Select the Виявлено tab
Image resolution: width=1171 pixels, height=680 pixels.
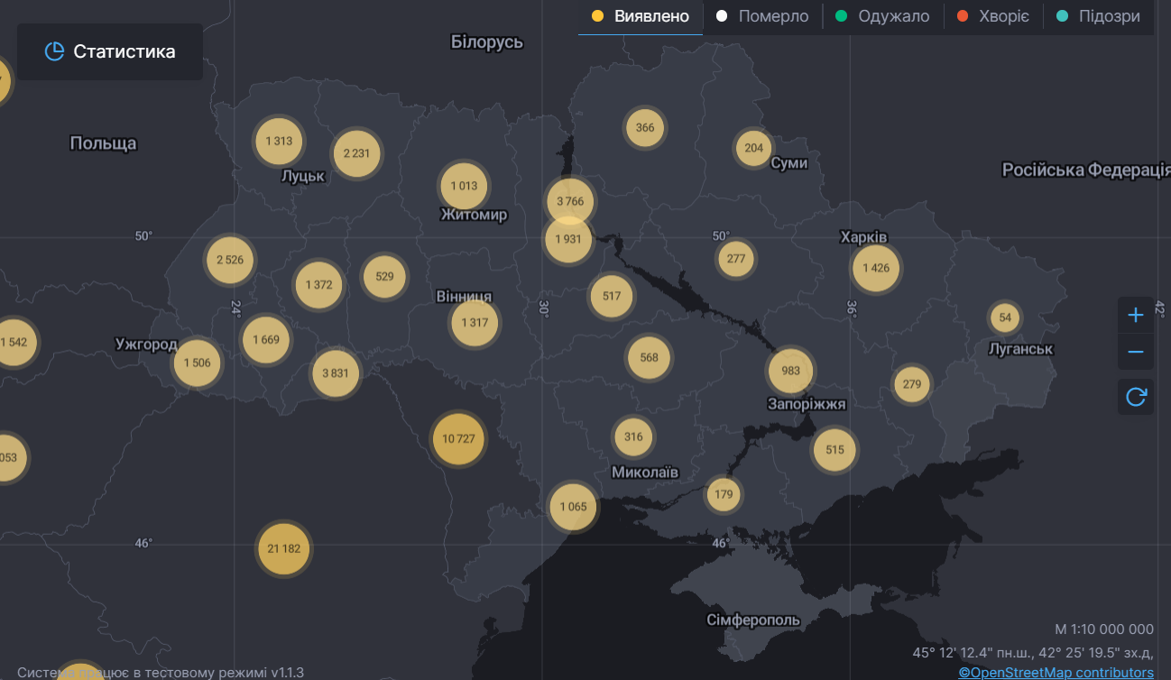point(641,16)
